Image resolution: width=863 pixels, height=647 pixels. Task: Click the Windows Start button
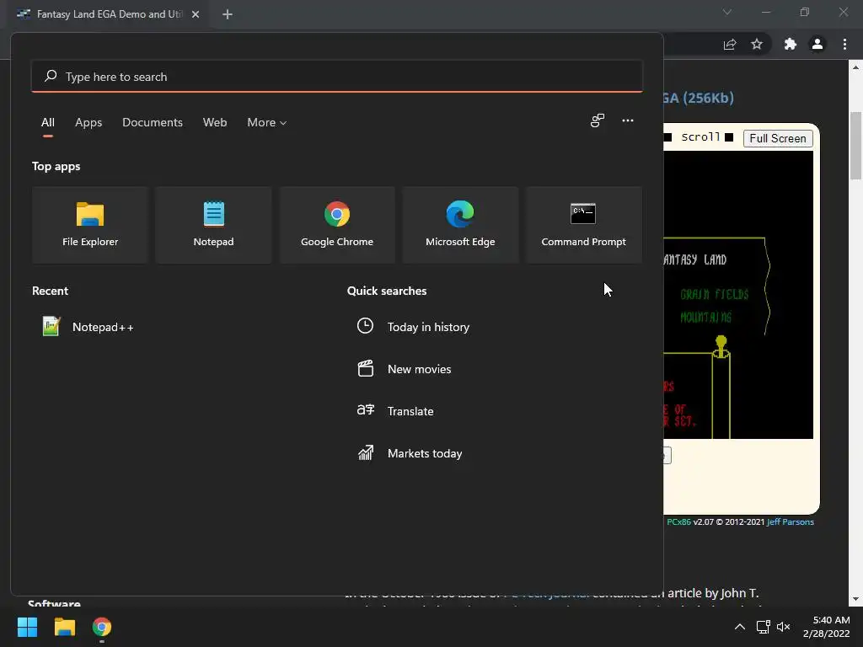27,627
